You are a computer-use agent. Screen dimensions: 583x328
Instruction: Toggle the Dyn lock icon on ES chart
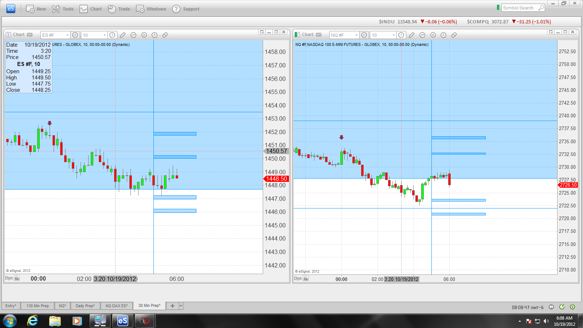tap(17, 278)
